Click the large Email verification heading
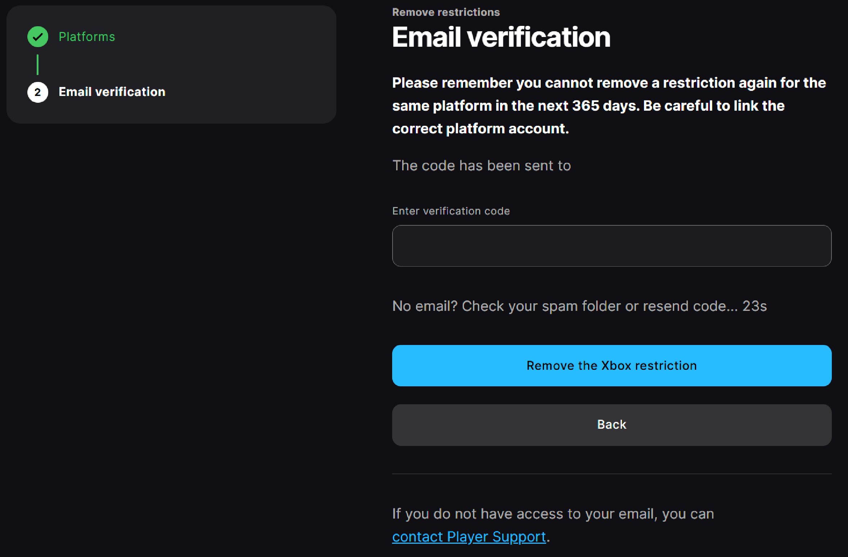 click(501, 37)
